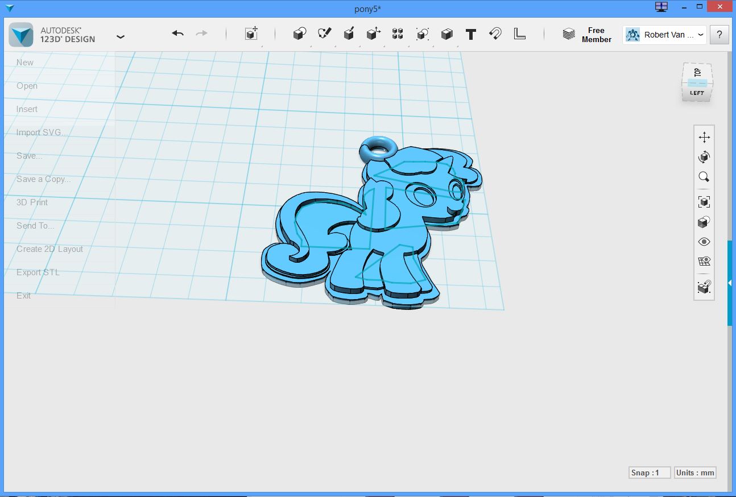Select the Snap (magnet) tool

pos(495,34)
